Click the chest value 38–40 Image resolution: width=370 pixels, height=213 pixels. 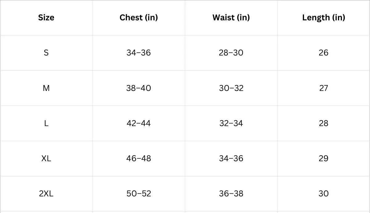click(x=139, y=88)
